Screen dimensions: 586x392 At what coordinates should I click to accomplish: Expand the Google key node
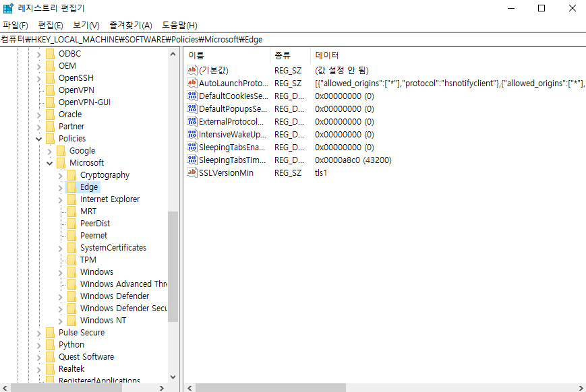(49, 151)
